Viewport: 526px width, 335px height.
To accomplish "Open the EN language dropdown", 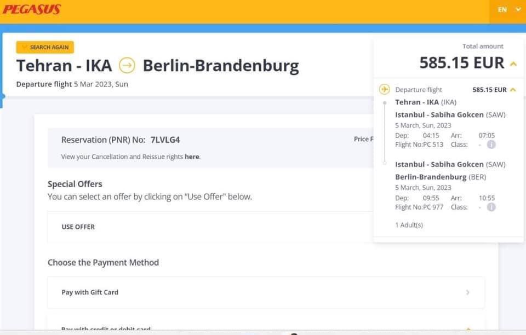I will point(508,9).
